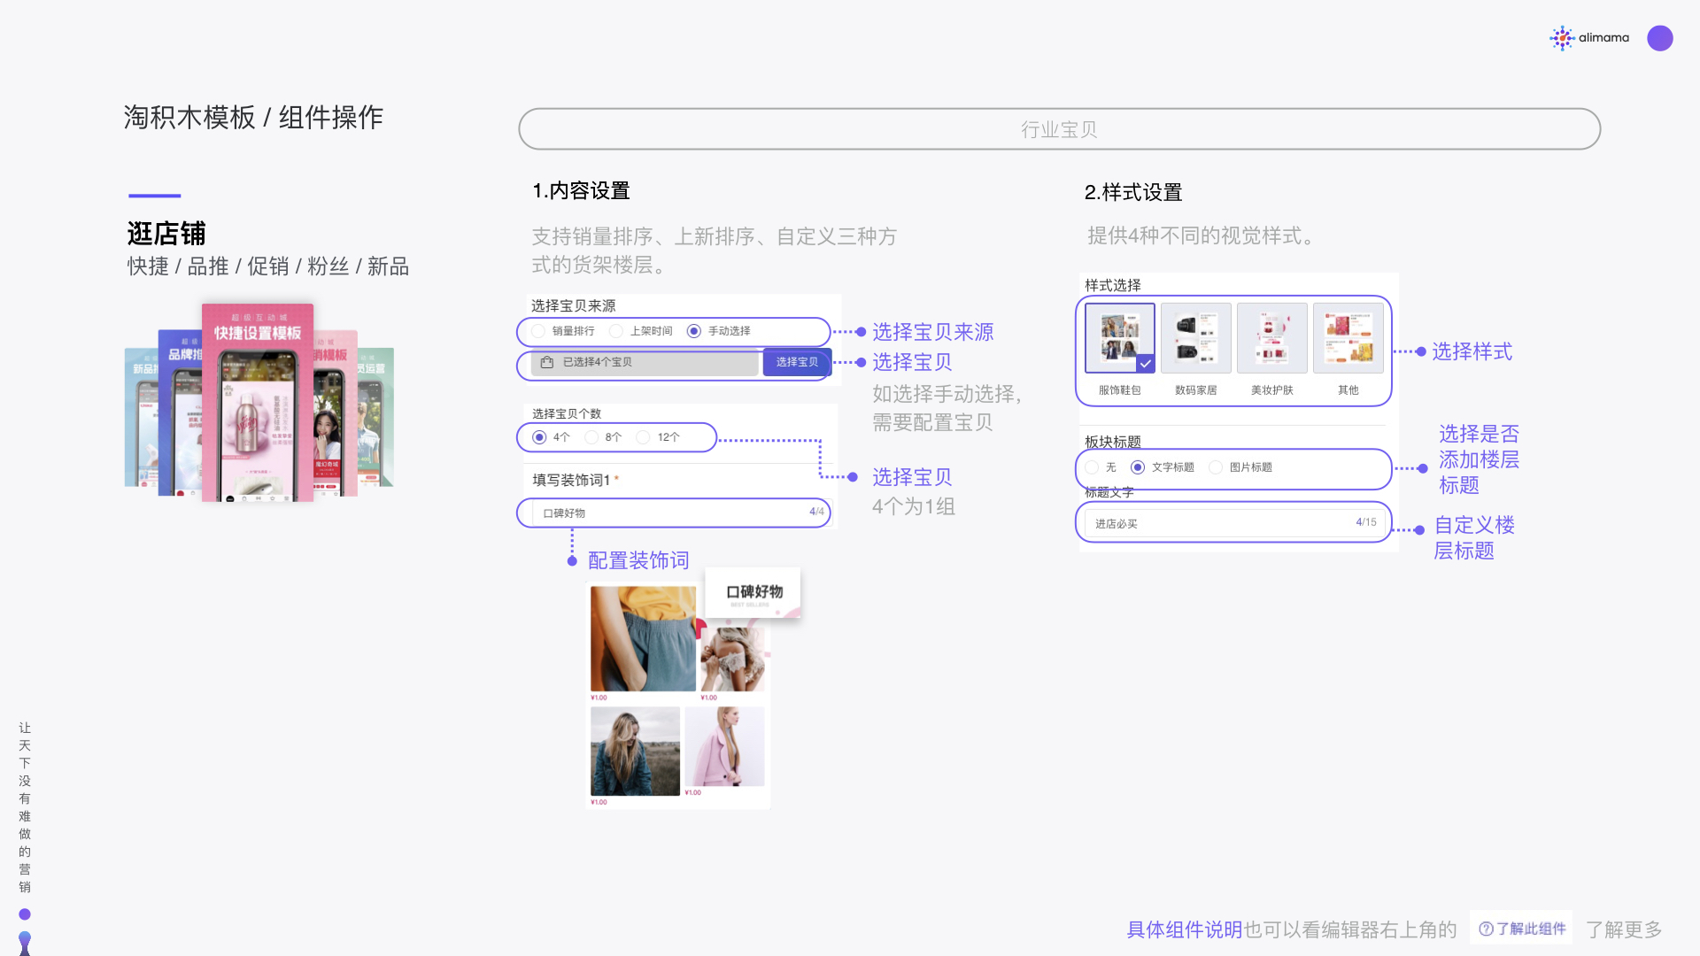1700x956 pixels.
Task: Click the 行业宝贝 search bar
Action: tap(1059, 128)
